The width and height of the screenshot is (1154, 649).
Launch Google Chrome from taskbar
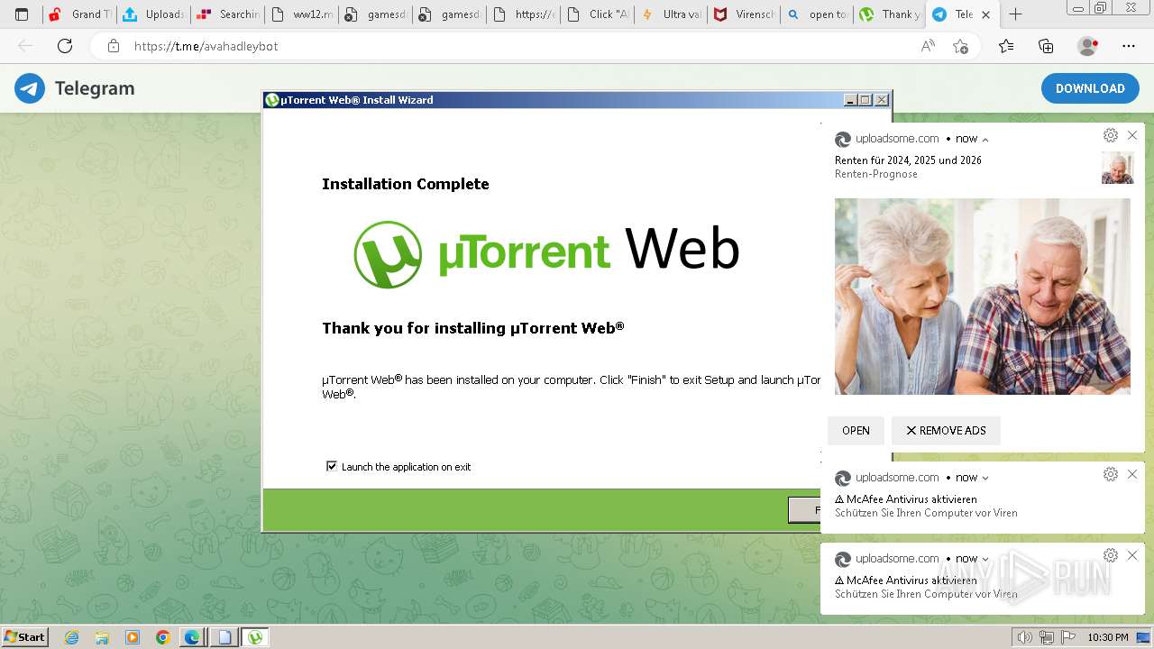coord(162,637)
